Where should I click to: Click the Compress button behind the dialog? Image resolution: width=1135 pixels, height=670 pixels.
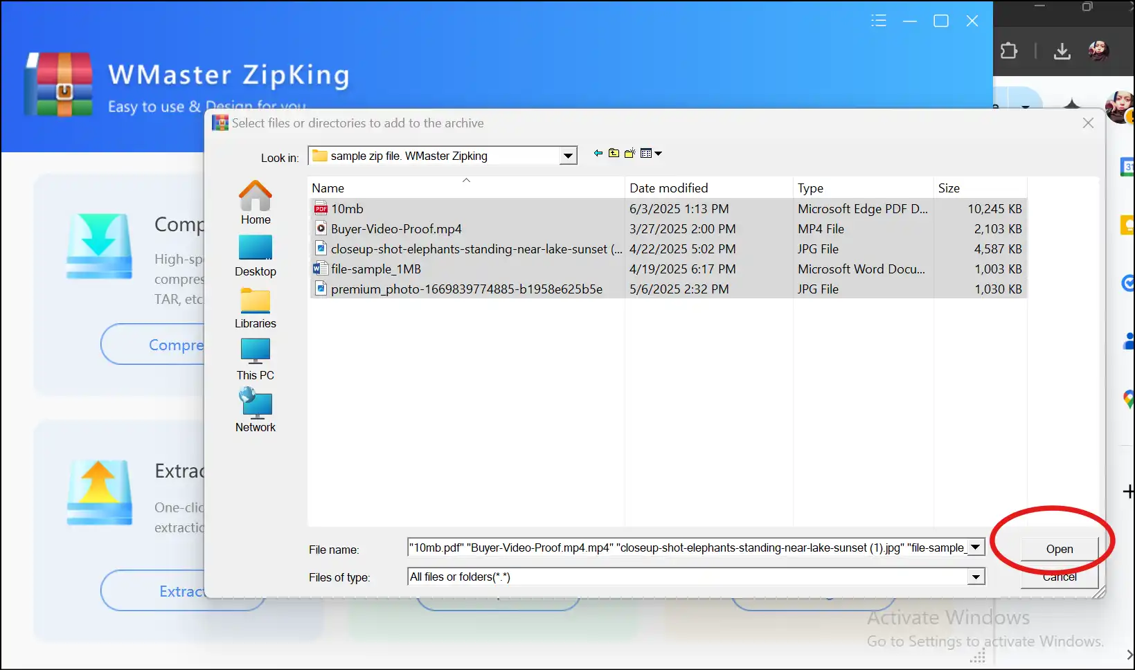154,344
